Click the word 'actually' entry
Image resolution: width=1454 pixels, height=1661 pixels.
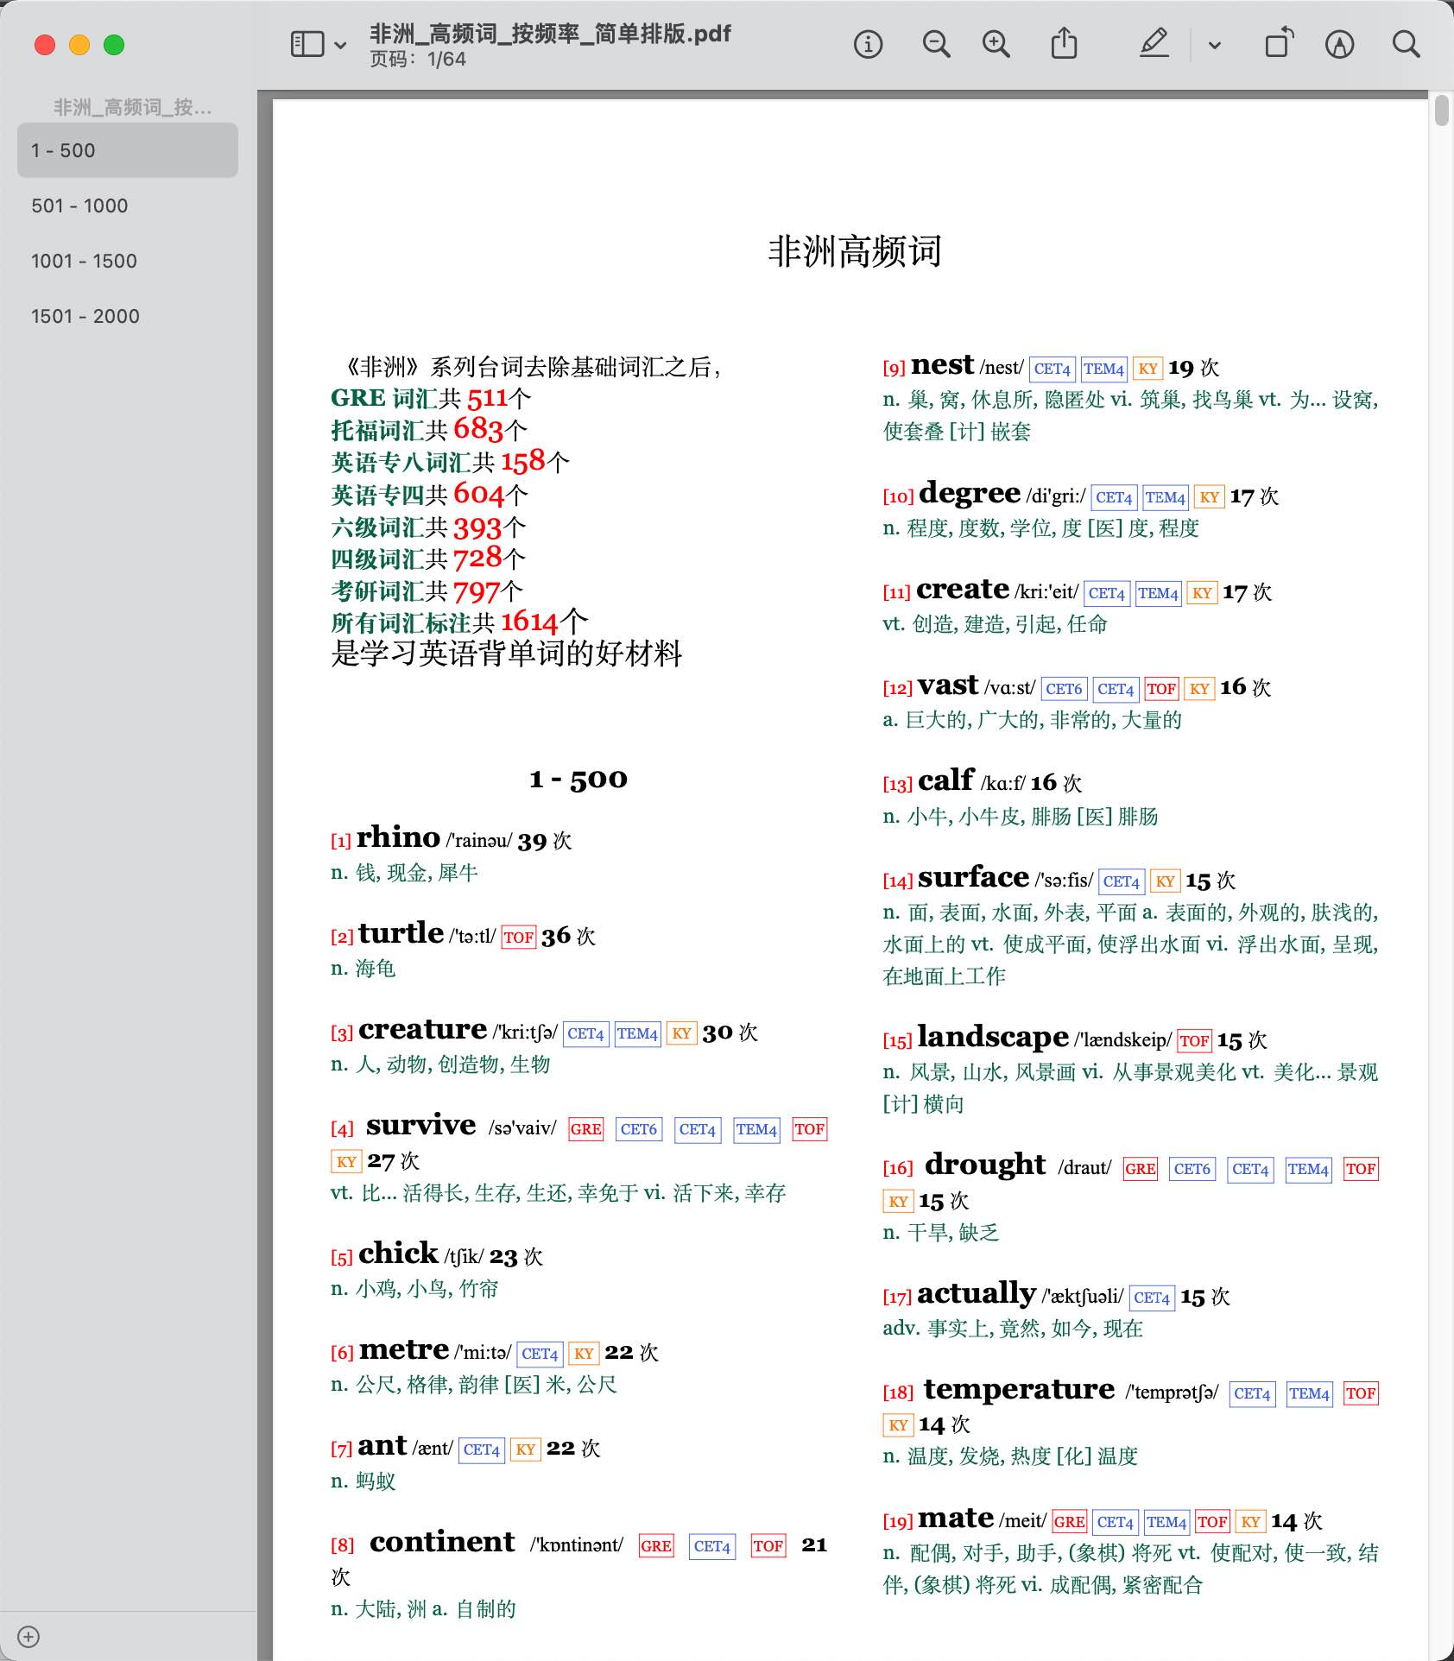(977, 1292)
